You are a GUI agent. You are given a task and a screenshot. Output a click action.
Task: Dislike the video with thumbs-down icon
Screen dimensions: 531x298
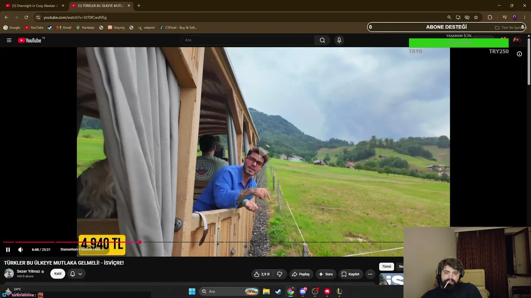pyautogui.click(x=280, y=274)
